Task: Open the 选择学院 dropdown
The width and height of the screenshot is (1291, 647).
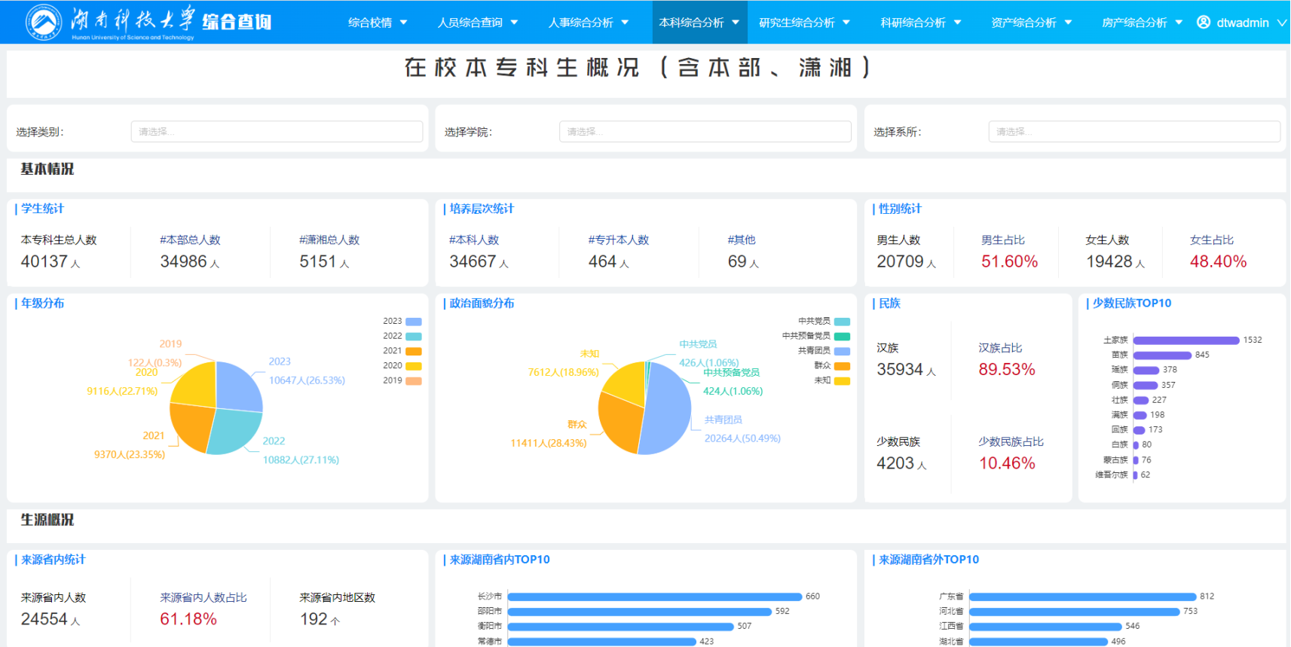Action: click(705, 132)
